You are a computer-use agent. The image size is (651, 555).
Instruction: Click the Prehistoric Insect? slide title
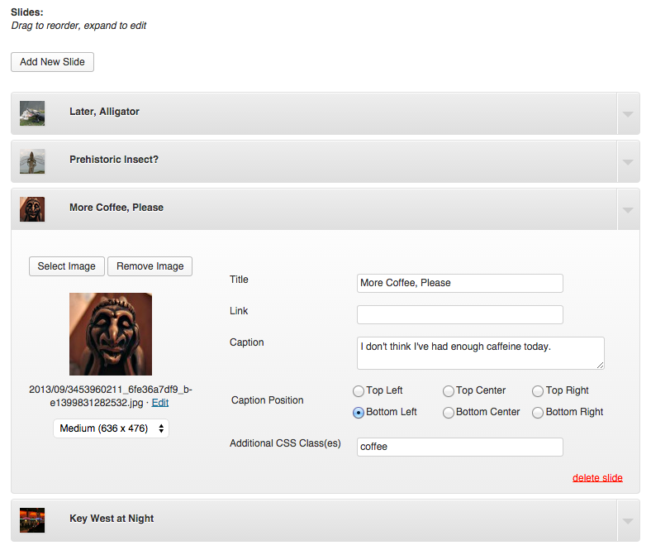tap(114, 160)
